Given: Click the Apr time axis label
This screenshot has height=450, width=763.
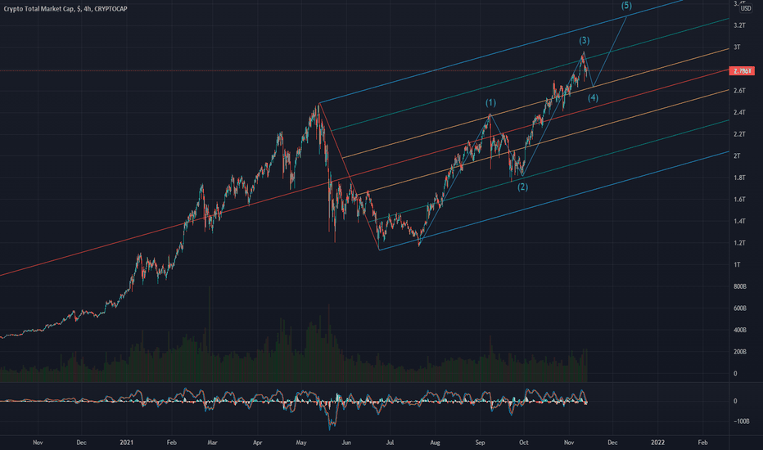Looking at the screenshot, I should coord(257,443).
